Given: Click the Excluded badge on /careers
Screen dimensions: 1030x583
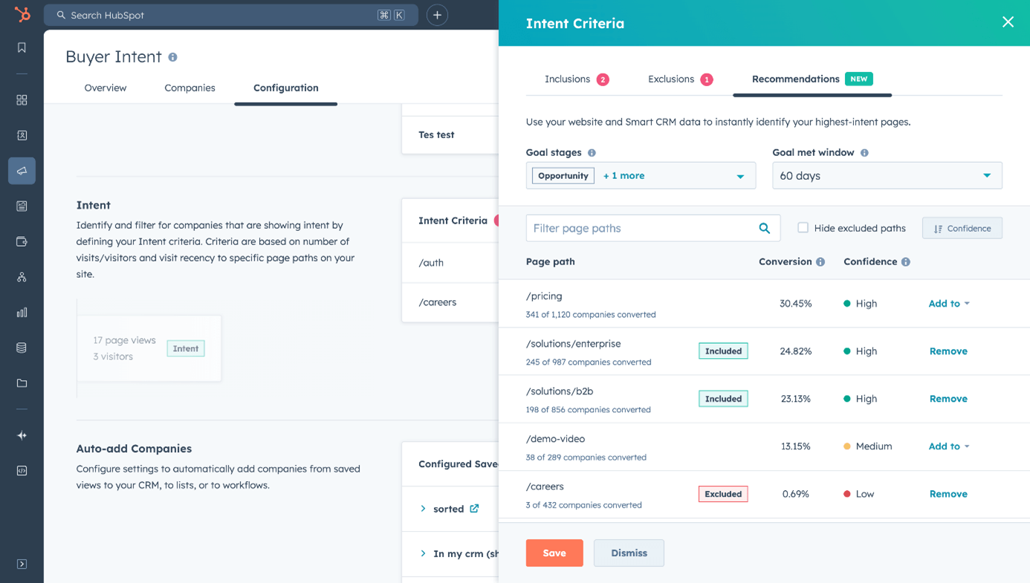Looking at the screenshot, I should tap(723, 494).
